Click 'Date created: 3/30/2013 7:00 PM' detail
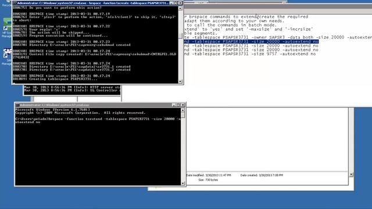 pos(262,175)
